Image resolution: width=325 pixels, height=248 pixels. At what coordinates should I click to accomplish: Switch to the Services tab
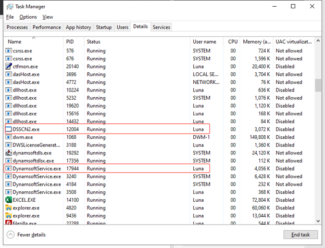pyautogui.click(x=161, y=27)
